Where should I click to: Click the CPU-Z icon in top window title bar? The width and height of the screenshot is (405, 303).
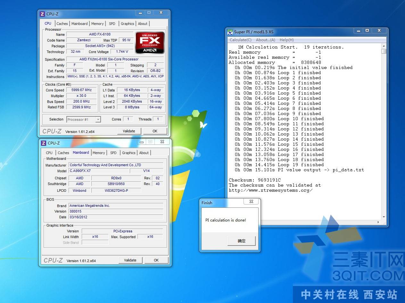point(42,14)
